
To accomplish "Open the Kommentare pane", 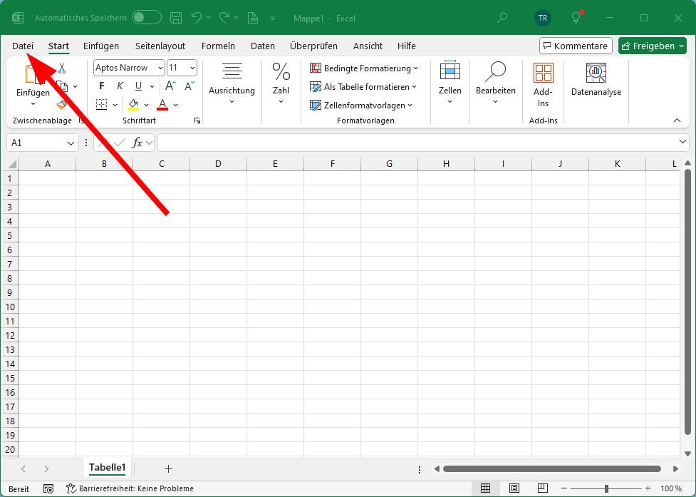I will tap(575, 45).
